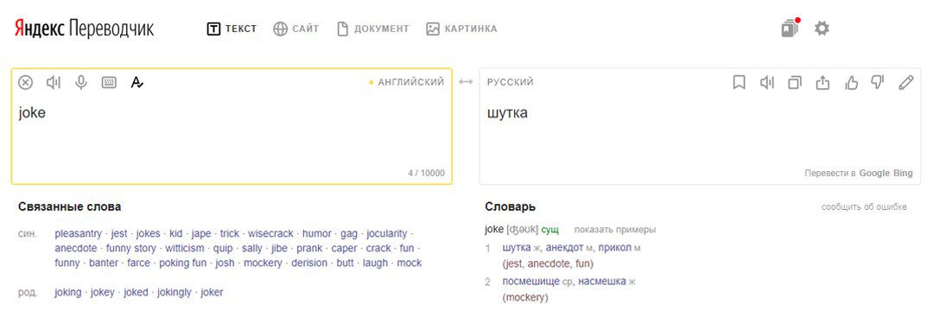933x311 pixels.
Task: Select related word joker
Action: [x=212, y=293]
